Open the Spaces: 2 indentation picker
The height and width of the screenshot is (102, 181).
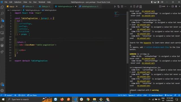(132, 95)
